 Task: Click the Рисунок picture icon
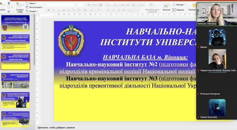(166, 5)
